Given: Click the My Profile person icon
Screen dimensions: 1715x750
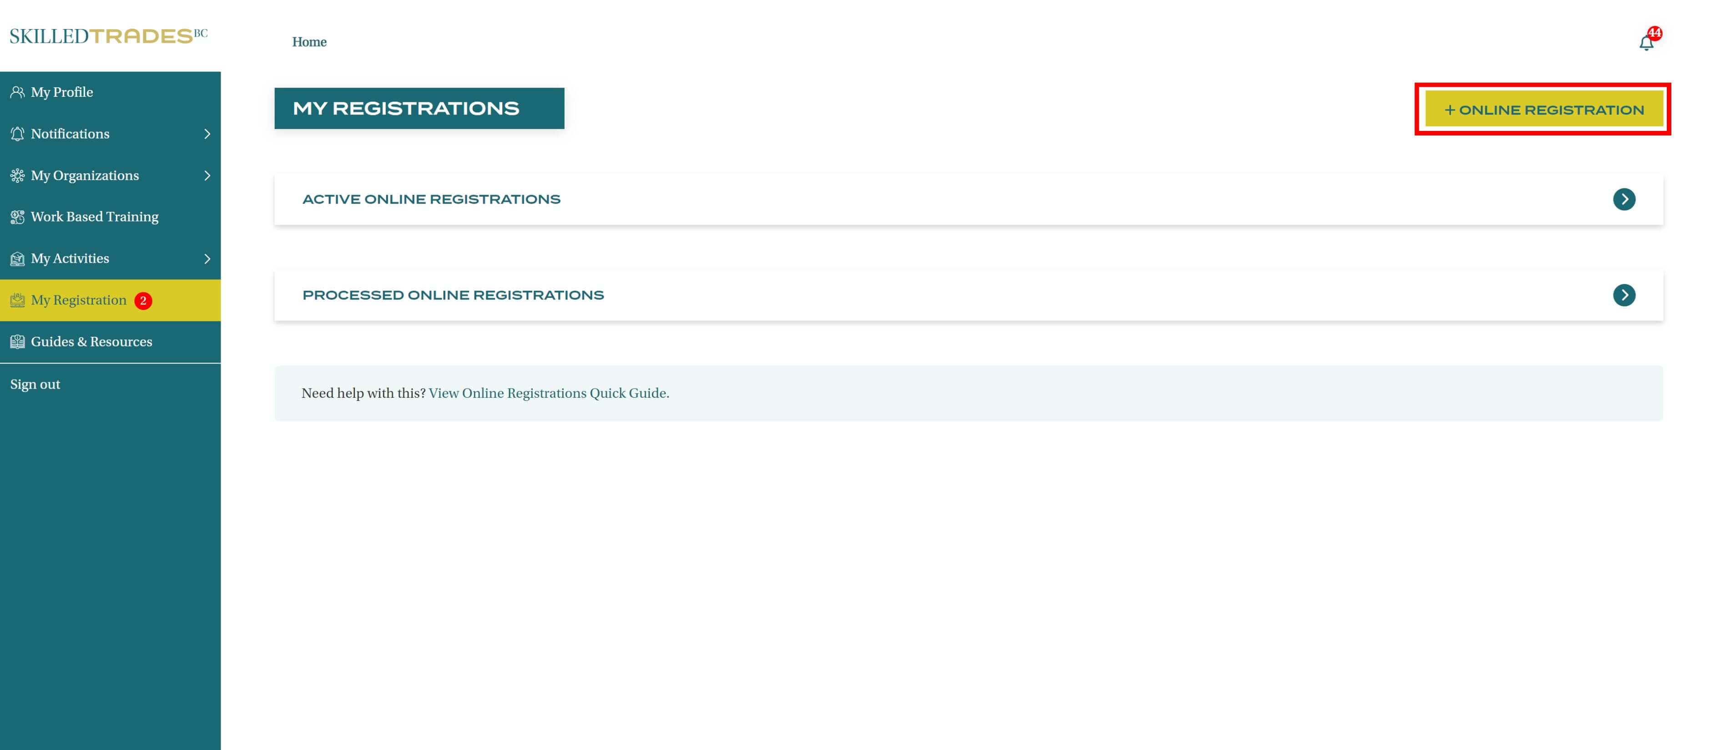Looking at the screenshot, I should [x=17, y=93].
